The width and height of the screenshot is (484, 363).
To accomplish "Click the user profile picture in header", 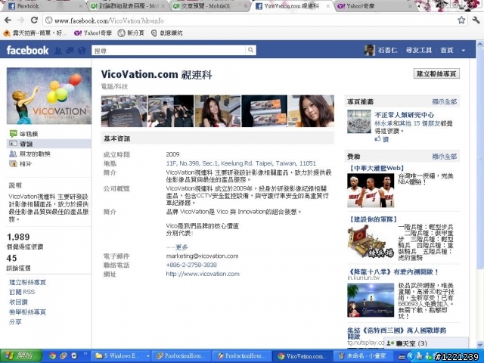I will click(370, 51).
